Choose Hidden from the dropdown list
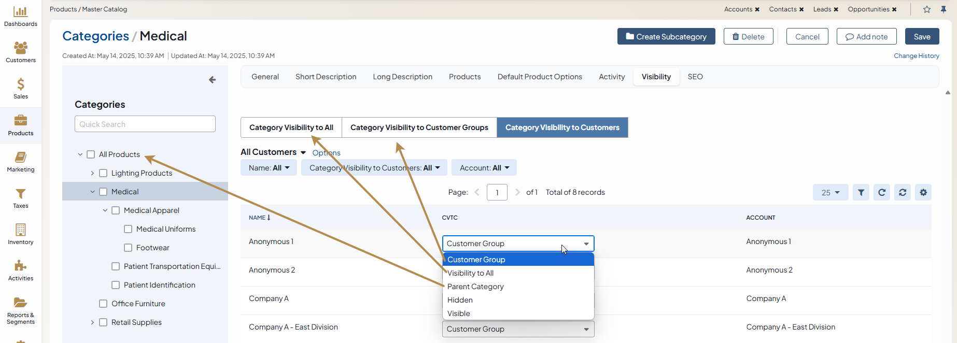Viewport: 957px width, 343px height. tap(460, 300)
